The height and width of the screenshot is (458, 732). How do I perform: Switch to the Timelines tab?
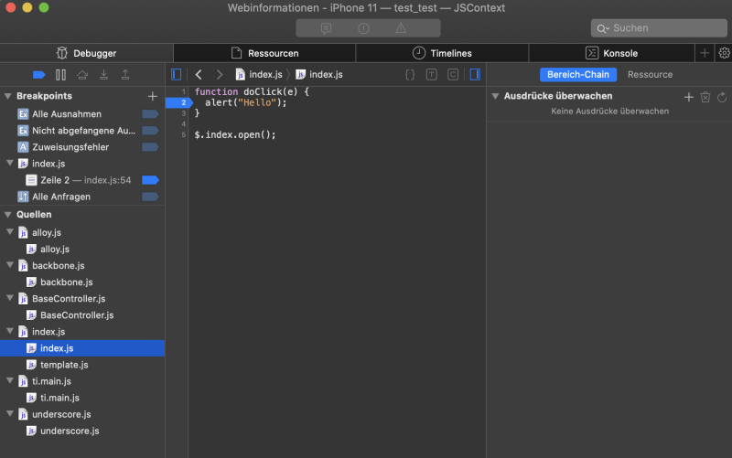click(x=444, y=53)
